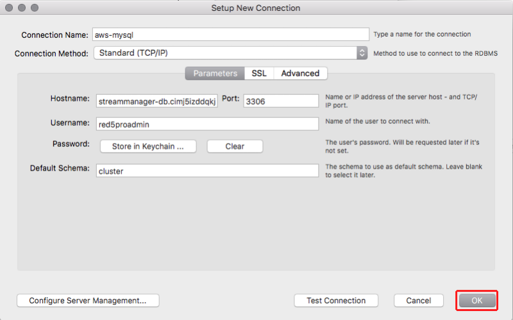The image size is (513, 320).
Task: Click the zoom window button in title bar
Action: (x=35, y=8)
